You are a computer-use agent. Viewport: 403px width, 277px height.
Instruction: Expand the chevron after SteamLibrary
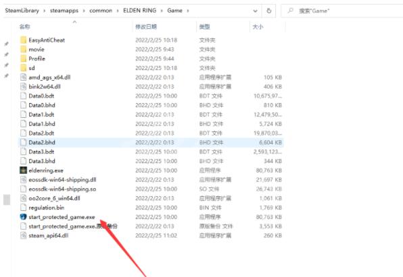pyautogui.click(x=45, y=11)
